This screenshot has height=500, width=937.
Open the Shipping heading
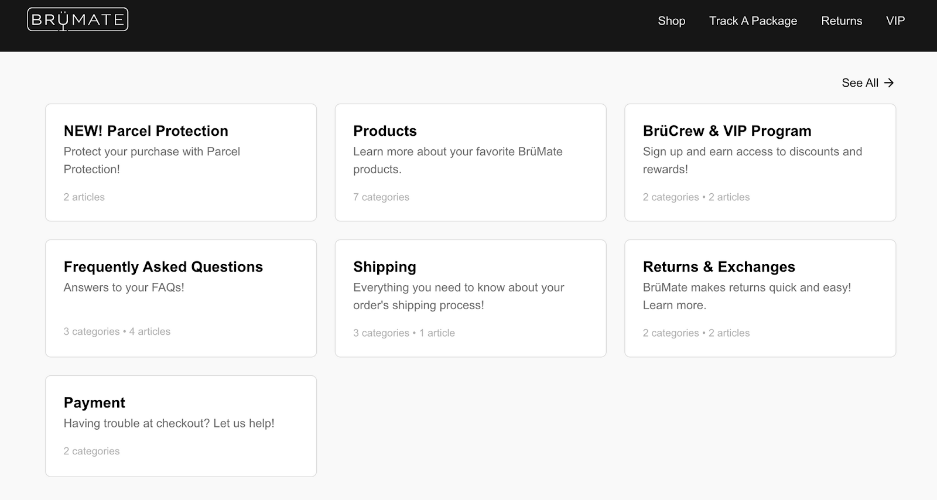[x=385, y=267]
